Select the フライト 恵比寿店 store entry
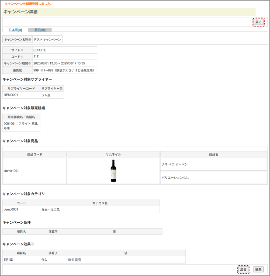 pos(21,126)
